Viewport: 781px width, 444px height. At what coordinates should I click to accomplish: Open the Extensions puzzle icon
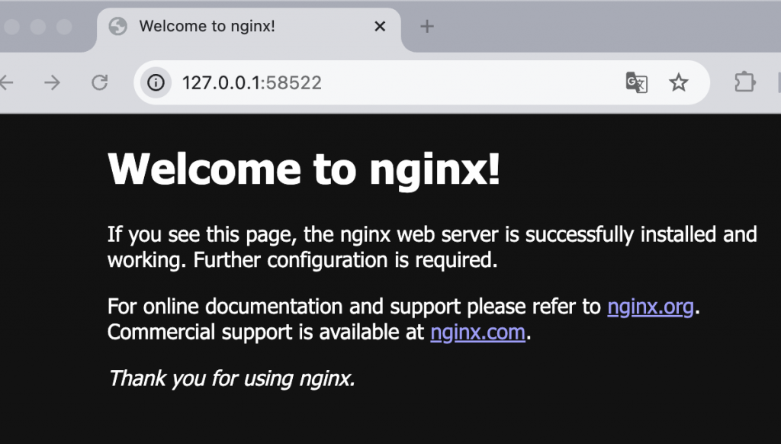pos(744,82)
